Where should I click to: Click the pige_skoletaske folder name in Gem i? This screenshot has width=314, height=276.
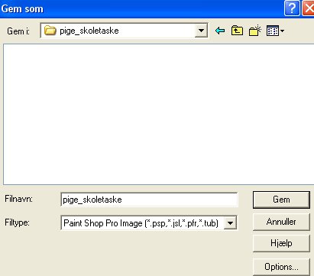click(x=89, y=31)
